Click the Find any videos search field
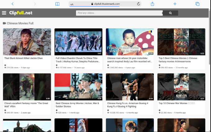The image size is (211, 132). (119, 13)
